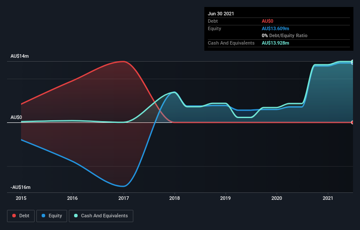The image size is (360, 230).
Task: Click the Equity row label in tooltip
Action: click(x=214, y=28)
